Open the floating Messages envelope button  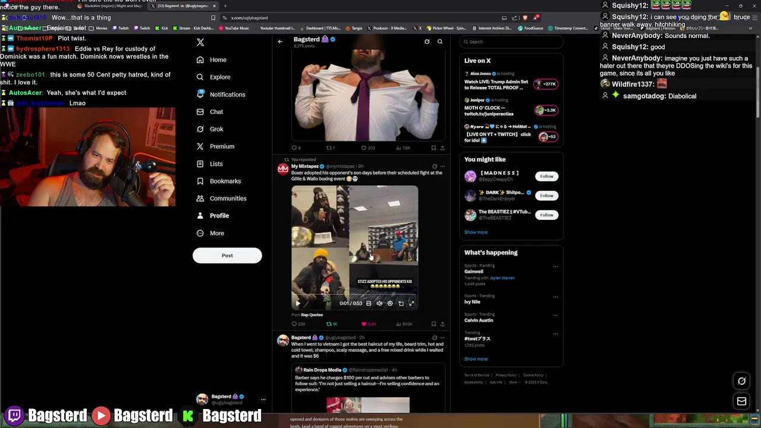click(x=741, y=402)
